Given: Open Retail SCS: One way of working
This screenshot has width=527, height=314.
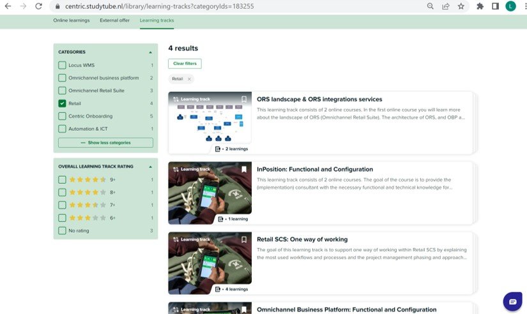Looking at the screenshot, I should point(298,240).
